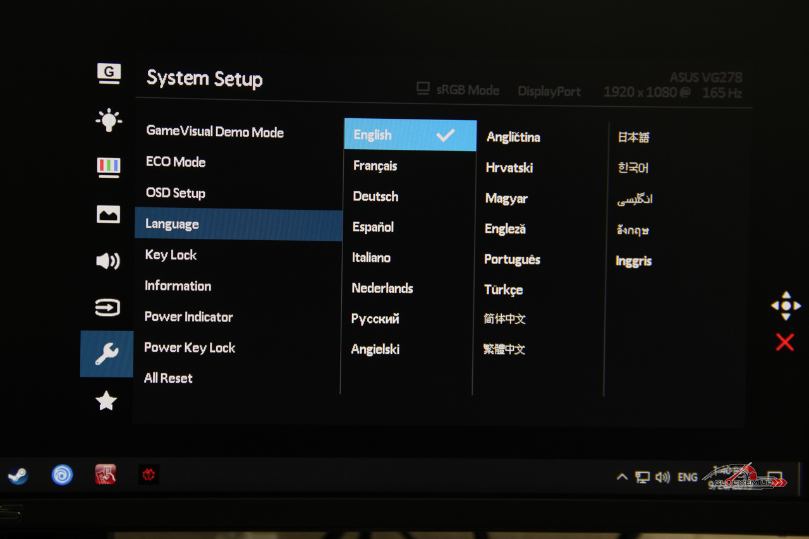Open the GameVisual G icon menu

pos(109,74)
